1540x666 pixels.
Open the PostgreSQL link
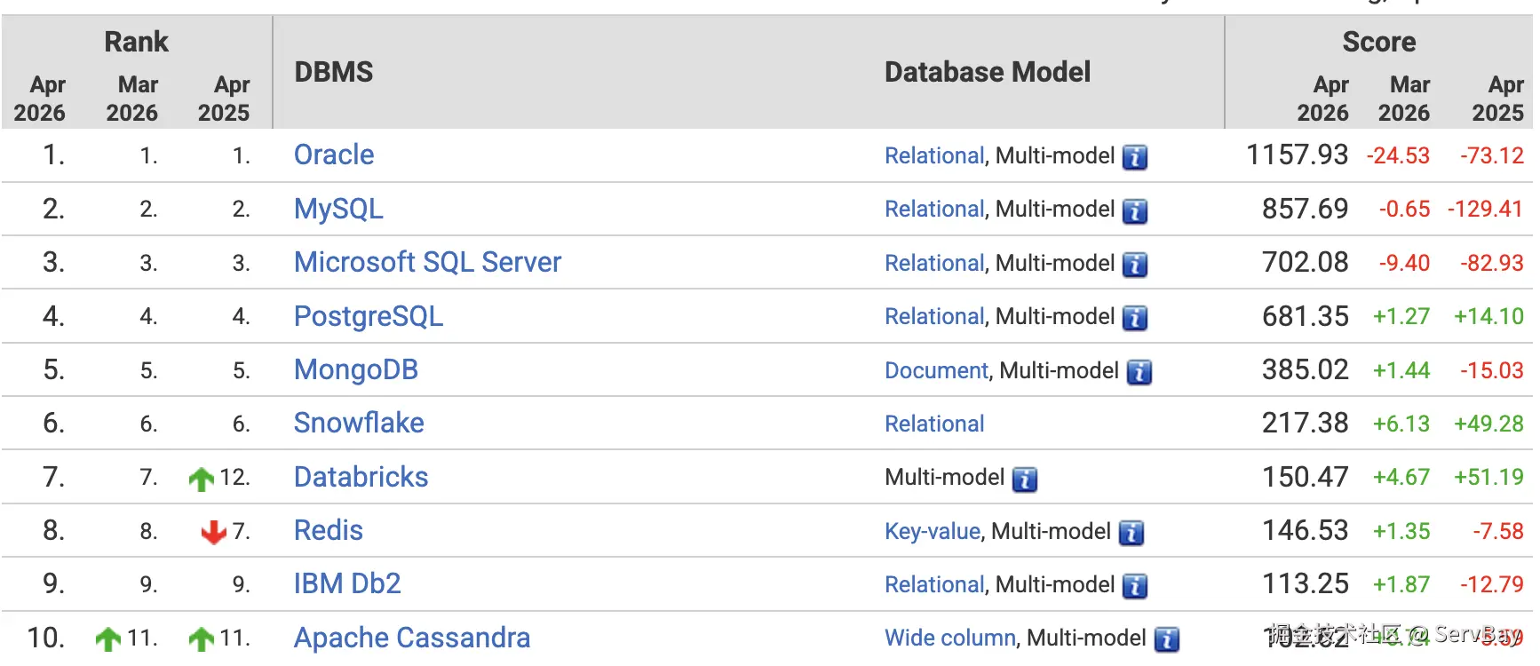tap(369, 316)
